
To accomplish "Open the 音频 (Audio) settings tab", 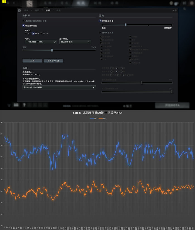I will pos(58,10).
